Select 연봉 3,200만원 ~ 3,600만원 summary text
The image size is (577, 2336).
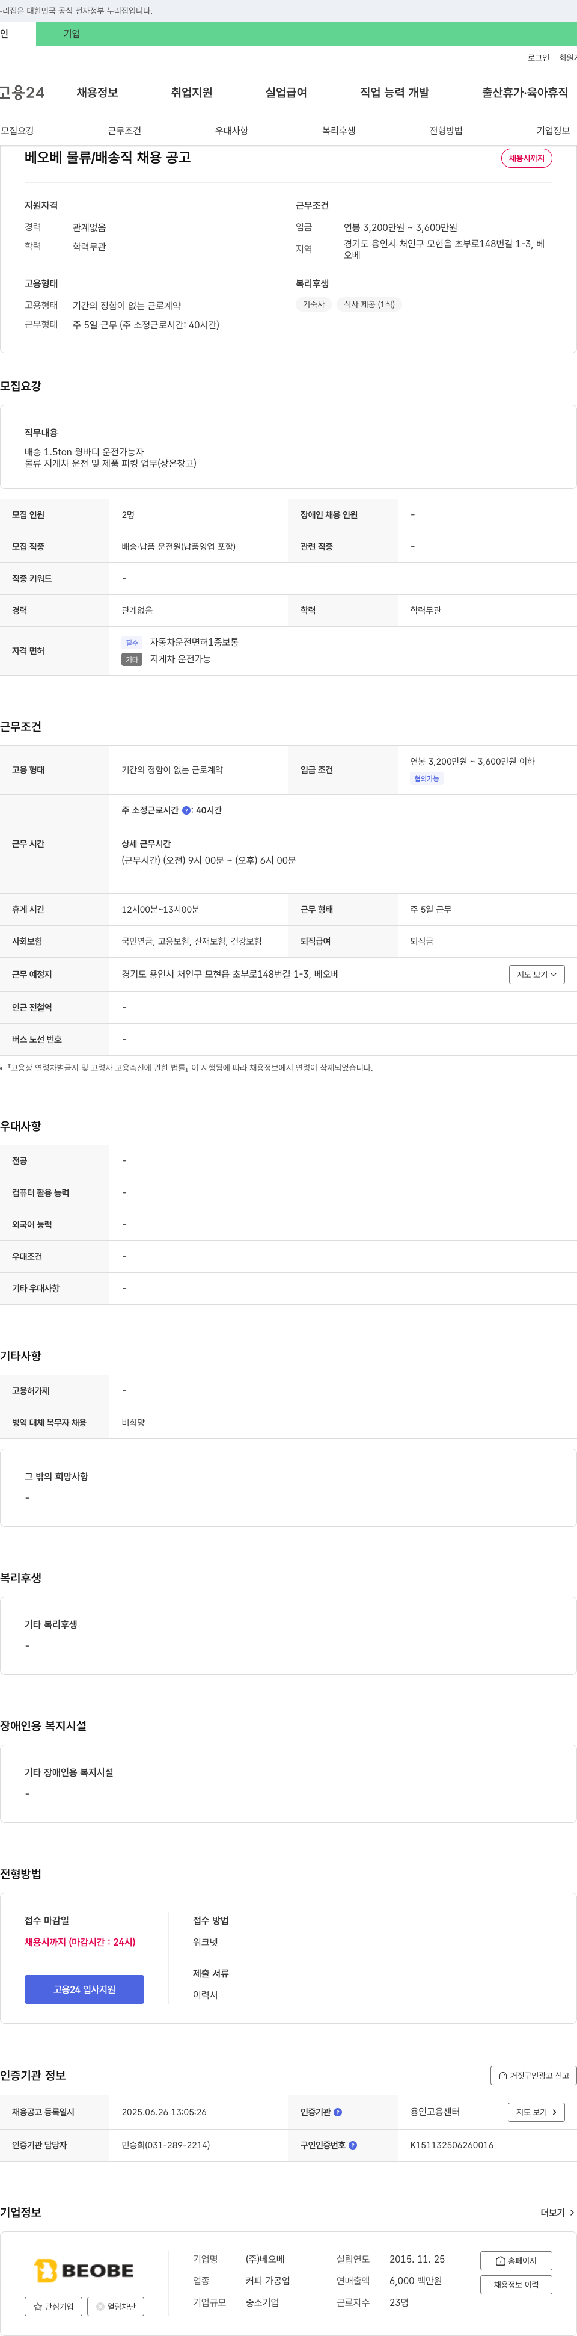(x=400, y=227)
